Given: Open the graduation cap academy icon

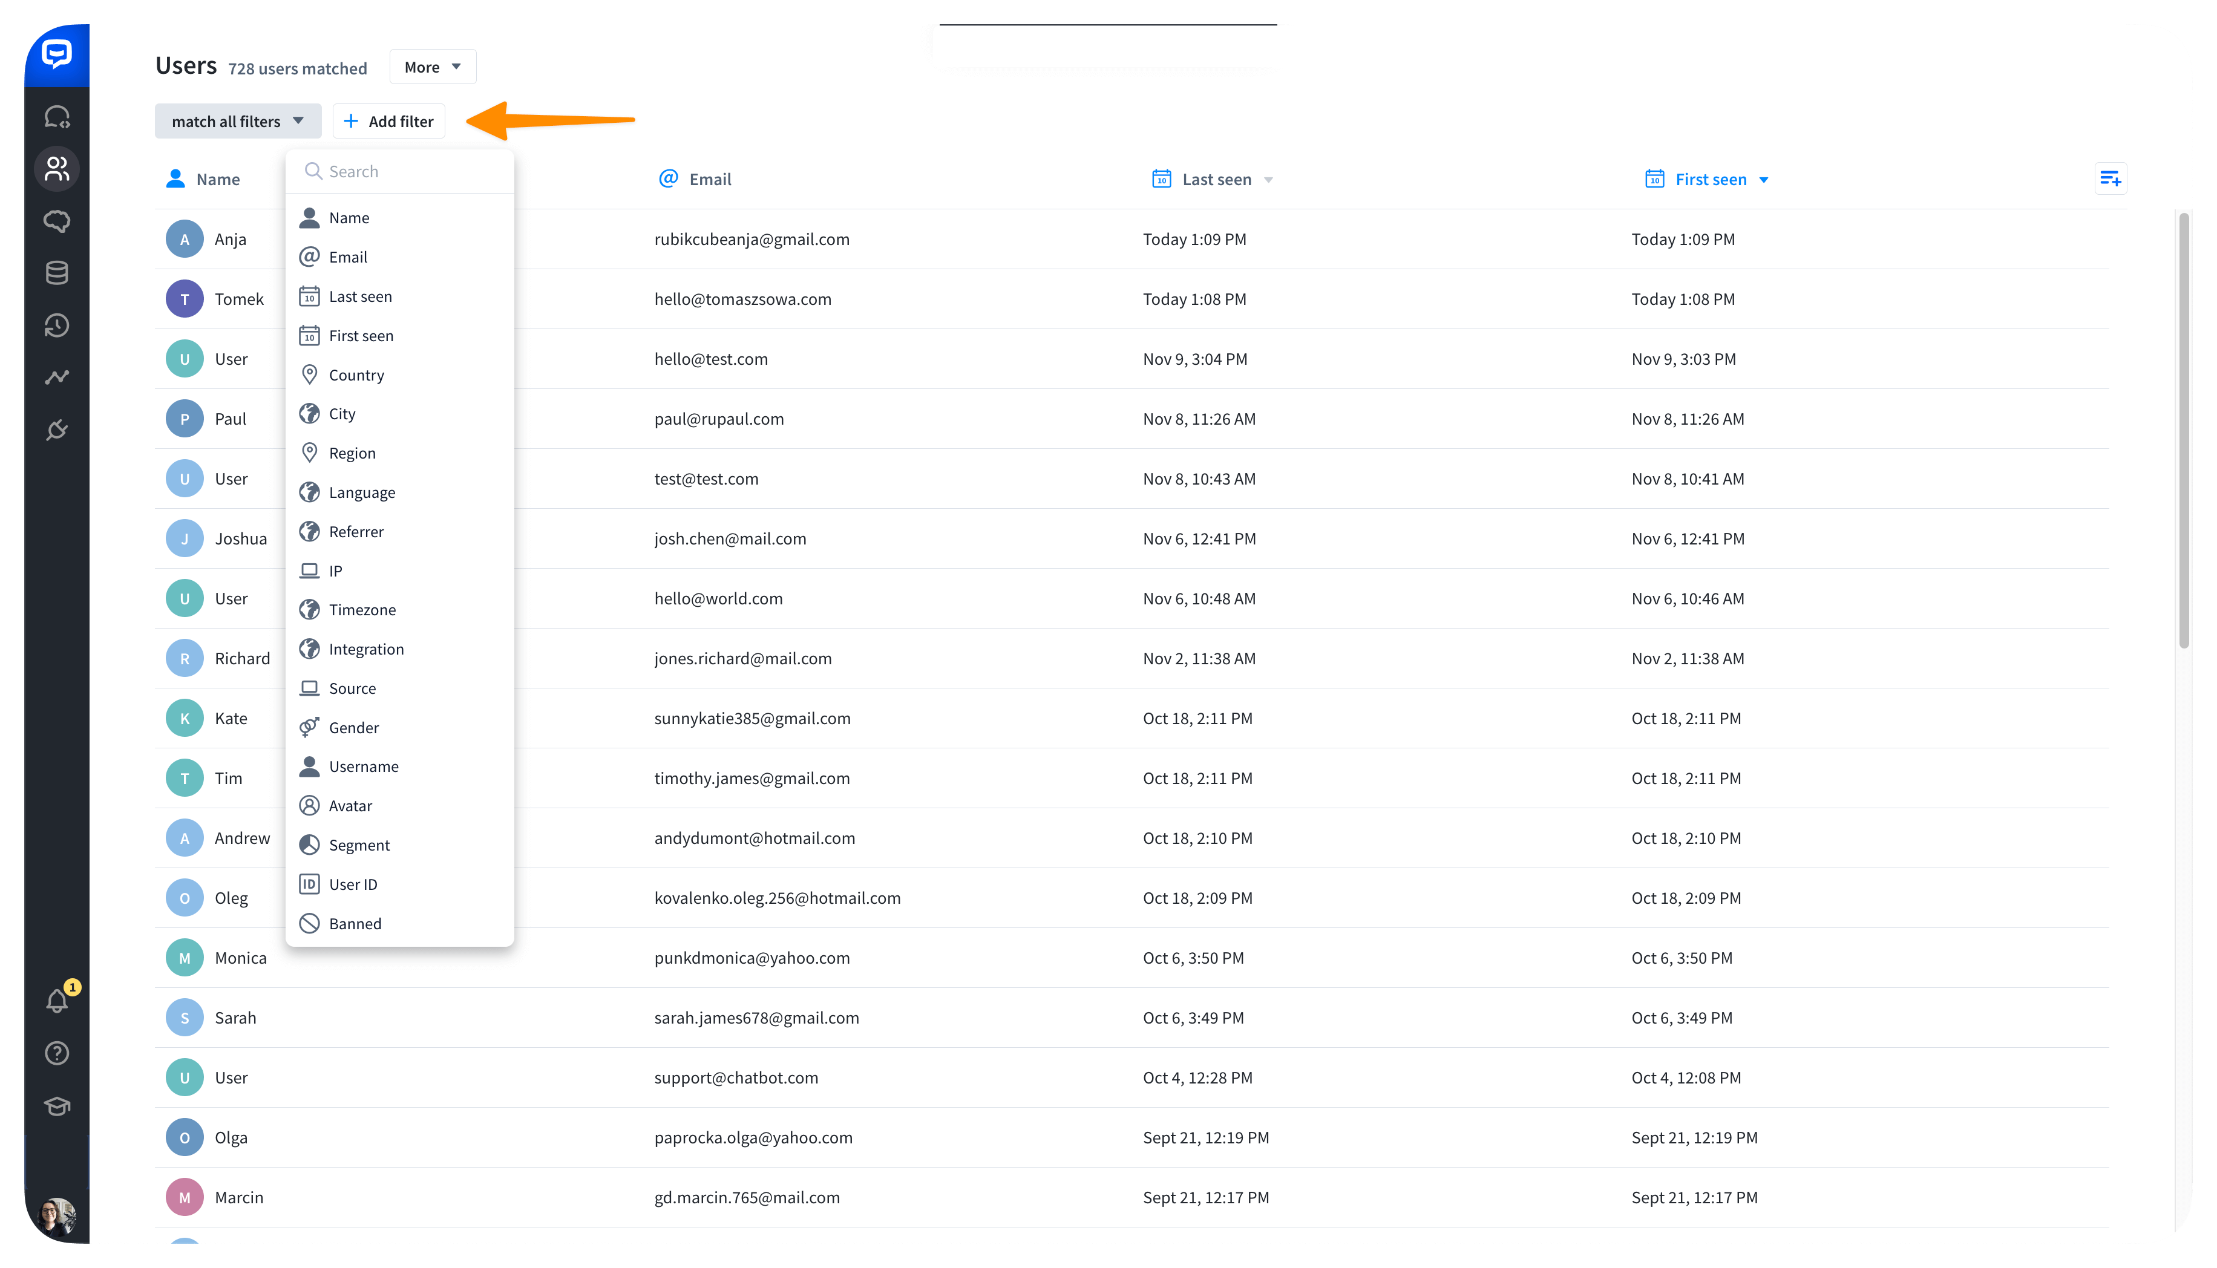Looking at the screenshot, I should pos(57,1106).
